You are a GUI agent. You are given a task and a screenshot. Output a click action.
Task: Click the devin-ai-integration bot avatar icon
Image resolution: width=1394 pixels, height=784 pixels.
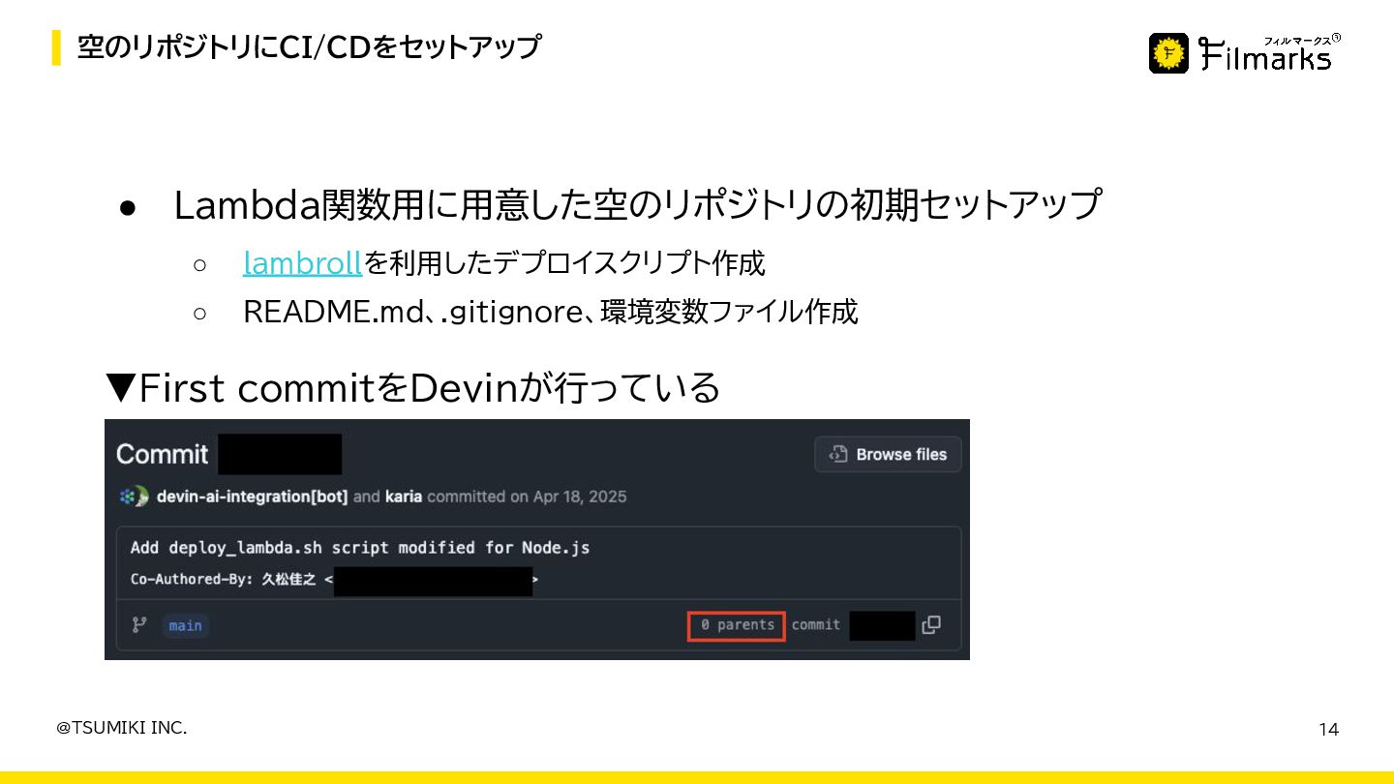[134, 497]
